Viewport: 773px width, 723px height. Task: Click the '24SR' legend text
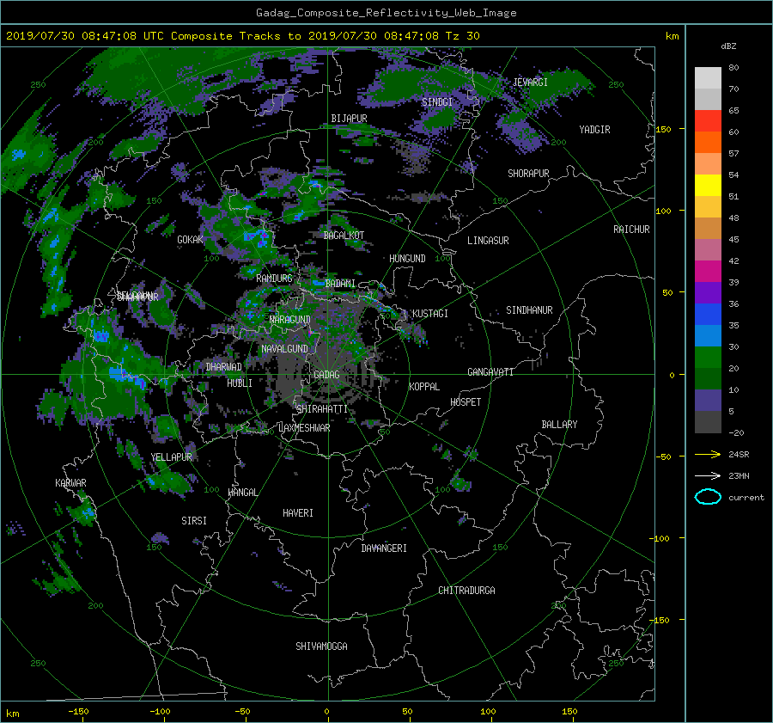[739, 455]
